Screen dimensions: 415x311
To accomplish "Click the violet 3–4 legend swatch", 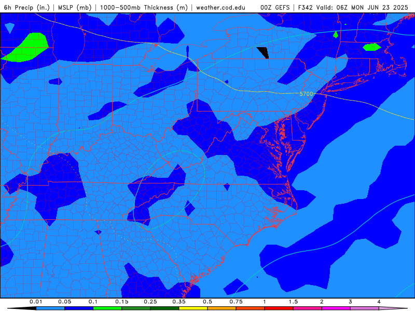I will coord(365,308).
